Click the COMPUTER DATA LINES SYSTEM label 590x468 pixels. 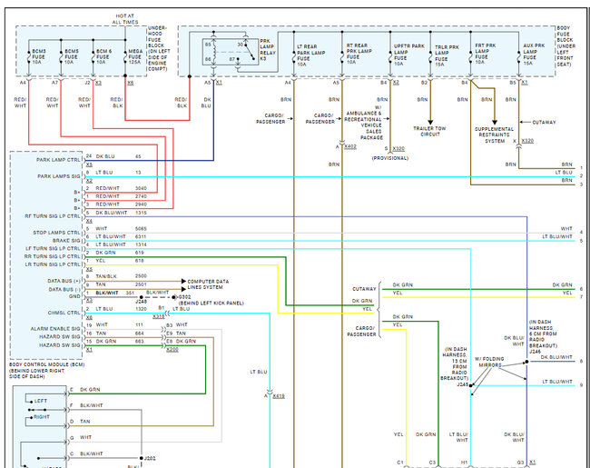pyautogui.click(x=208, y=284)
